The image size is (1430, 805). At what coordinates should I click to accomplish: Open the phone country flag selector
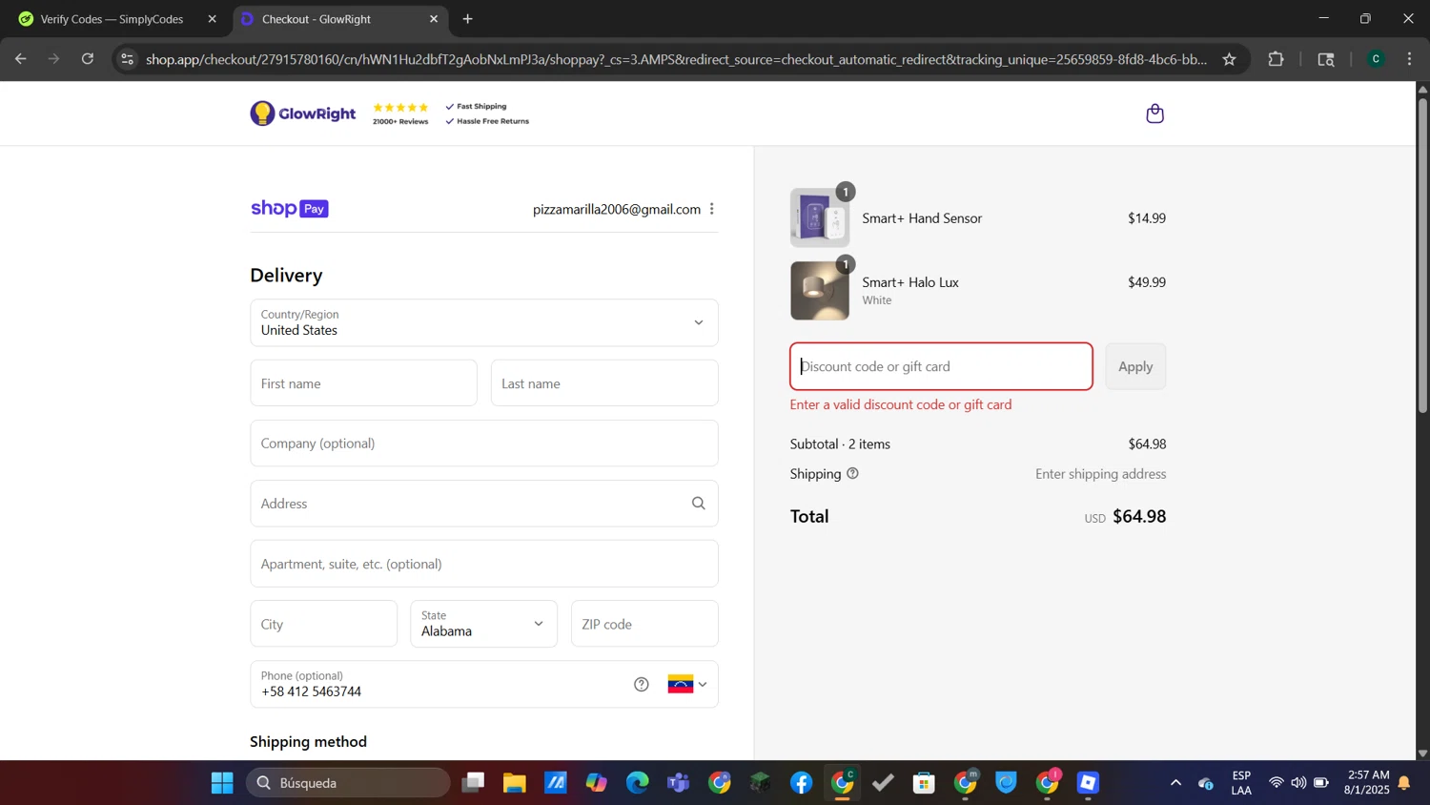pyautogui.click(x=687, y=684)
